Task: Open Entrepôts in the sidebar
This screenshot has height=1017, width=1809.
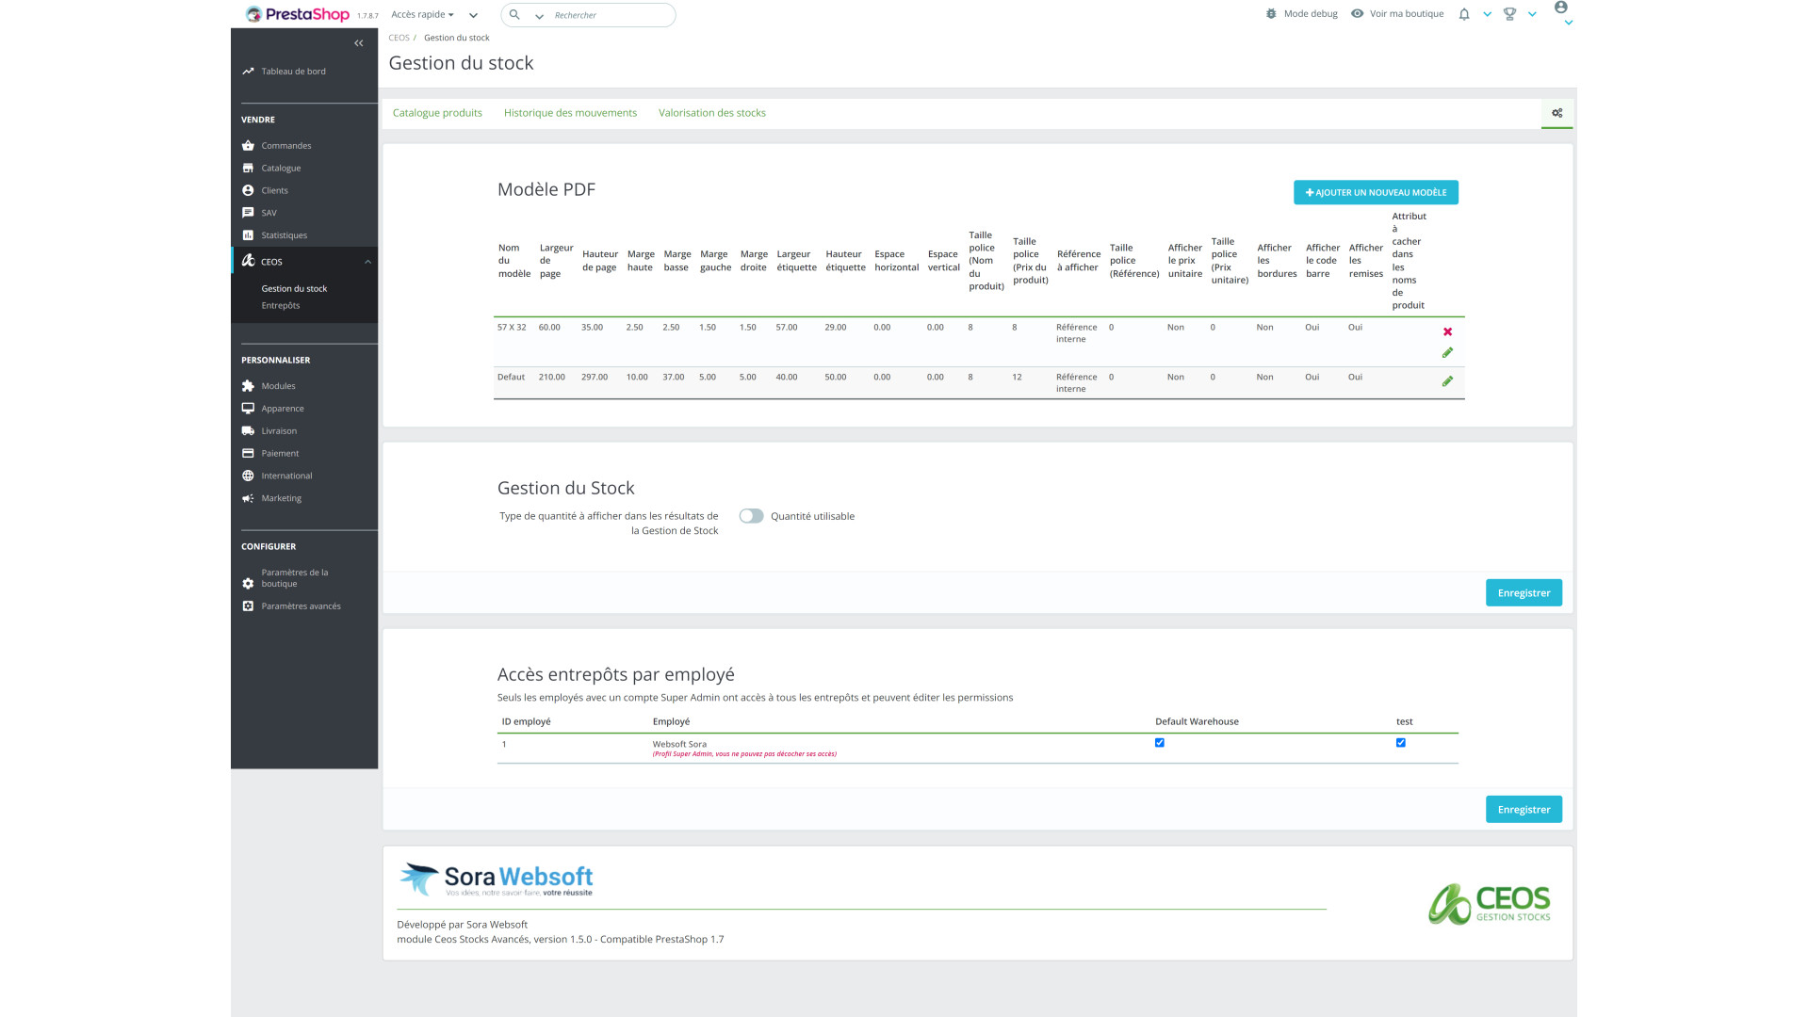Action: tap(281, 306)
